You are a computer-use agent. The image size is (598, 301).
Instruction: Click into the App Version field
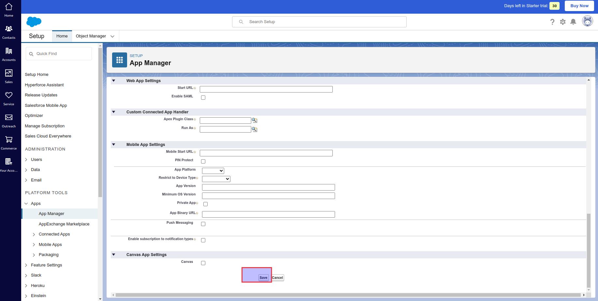268,187
